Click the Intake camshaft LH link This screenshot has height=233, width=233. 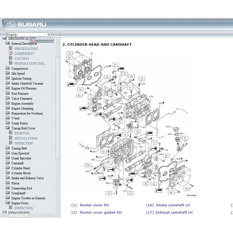(x=172, y=205)
